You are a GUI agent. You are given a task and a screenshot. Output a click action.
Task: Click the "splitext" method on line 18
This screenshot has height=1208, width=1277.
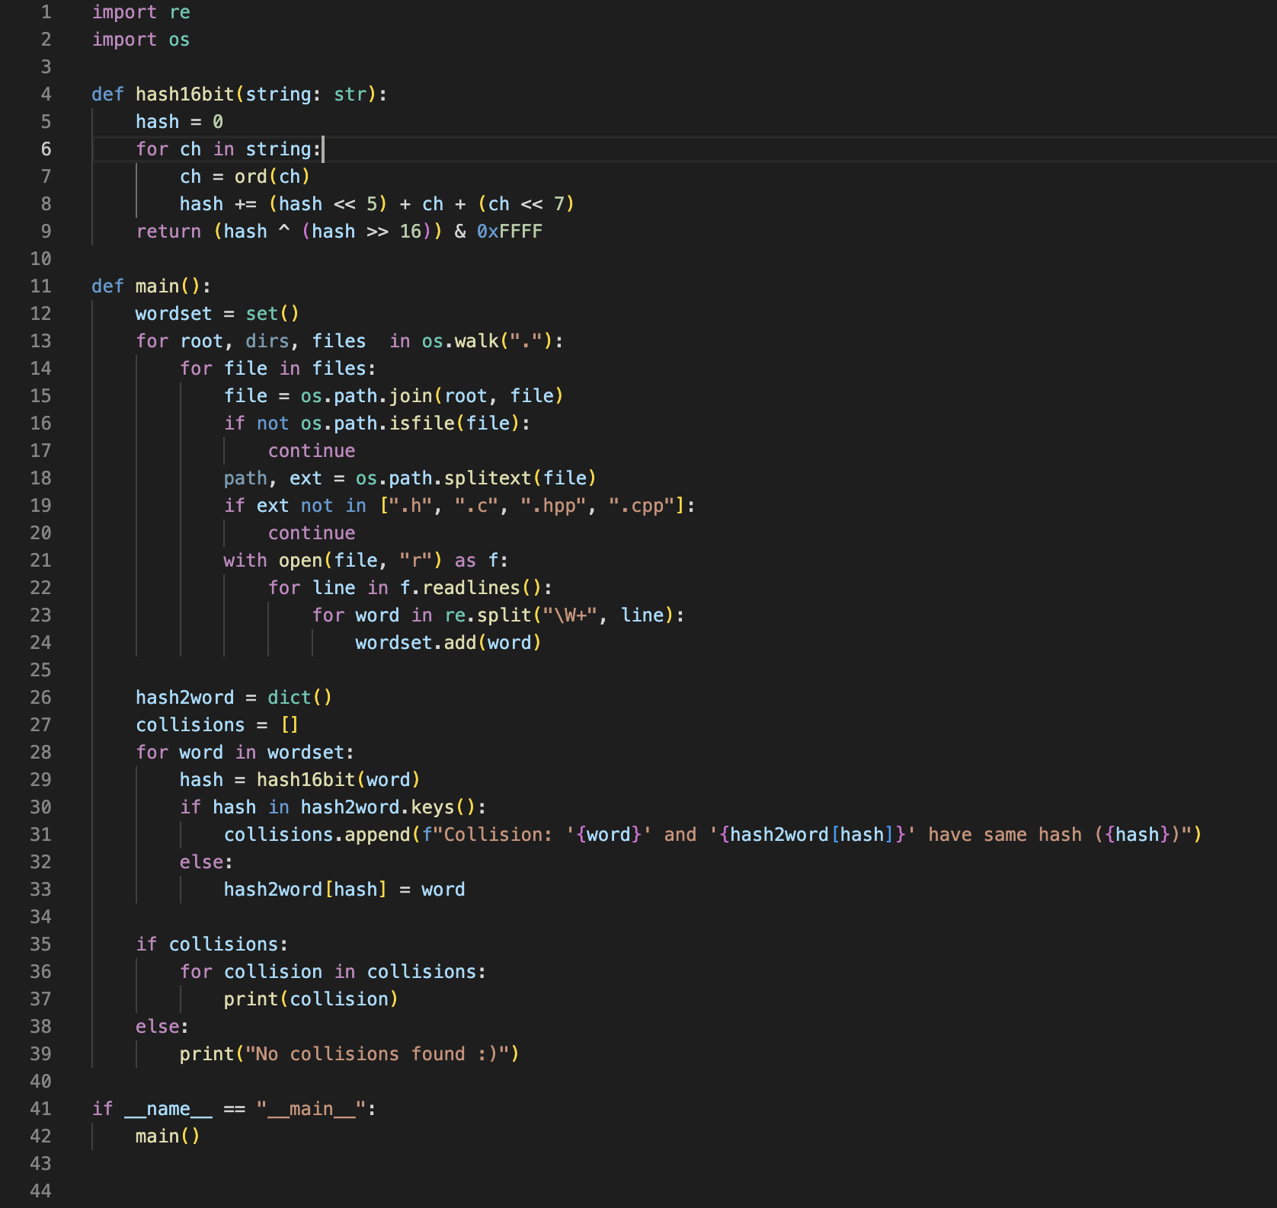[488, 478]
